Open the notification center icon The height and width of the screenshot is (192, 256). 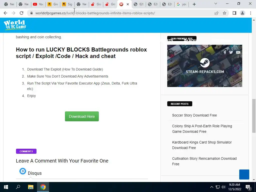tap(248, 187)
